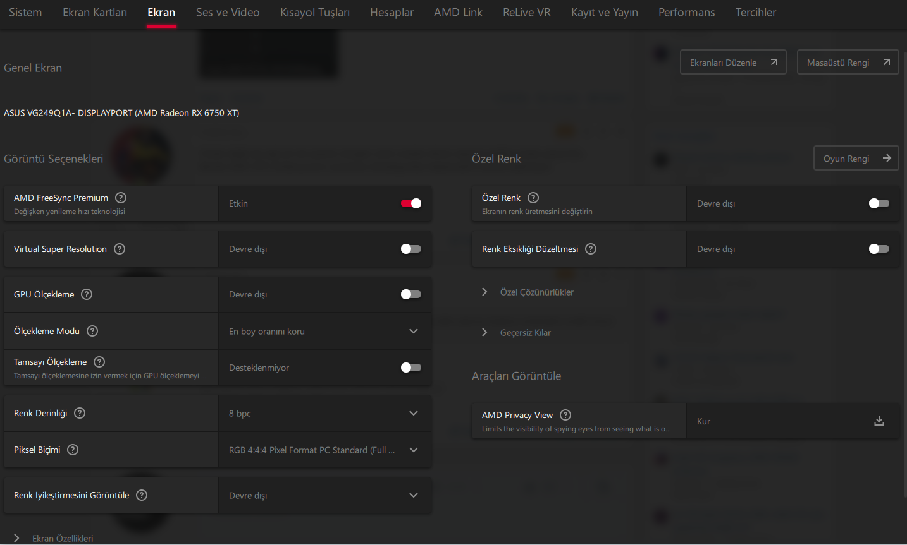907x545 pixels.
Task: Click arrow icon on Masaüstü Rengi
Action: pos(886,62)
